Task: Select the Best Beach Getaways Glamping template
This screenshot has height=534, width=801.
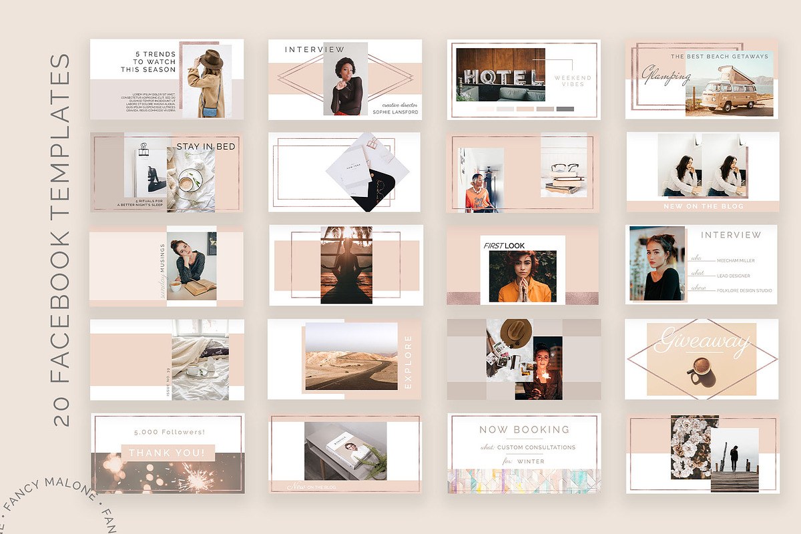Action: coord(702,79)
